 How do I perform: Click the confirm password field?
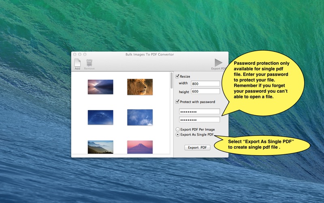[x=199, y=119]
